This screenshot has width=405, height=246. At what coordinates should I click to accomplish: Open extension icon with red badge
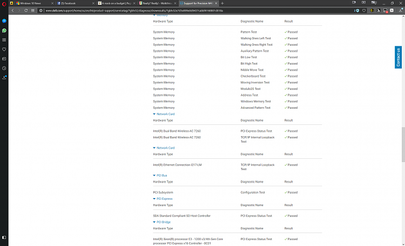pyautogui.click(x=386, y=11)
